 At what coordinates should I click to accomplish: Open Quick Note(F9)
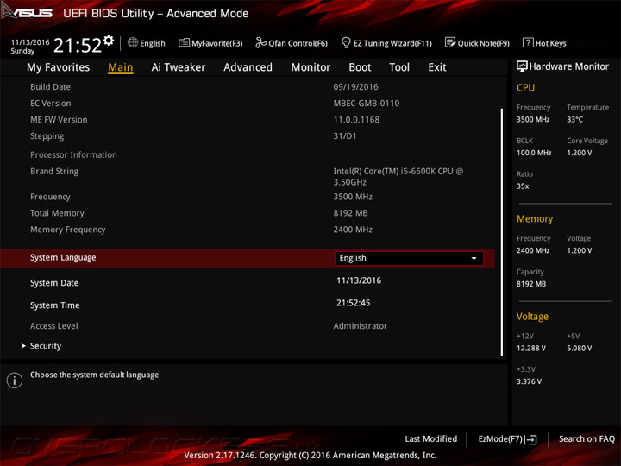[x=477, y=43]
